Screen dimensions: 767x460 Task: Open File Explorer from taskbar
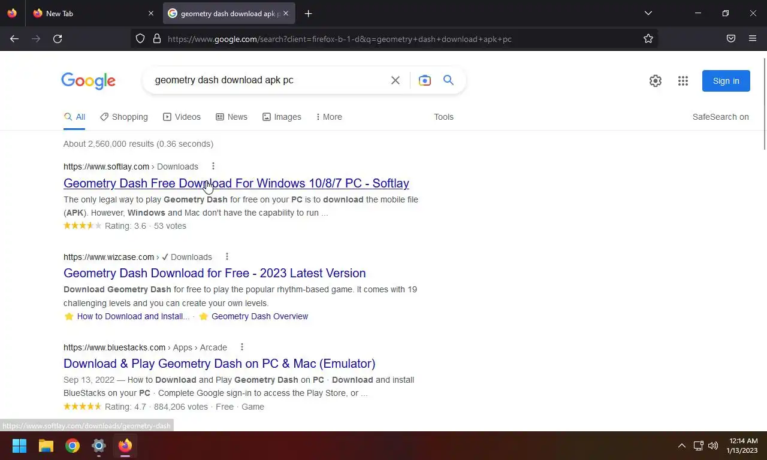tap(46, 446)
